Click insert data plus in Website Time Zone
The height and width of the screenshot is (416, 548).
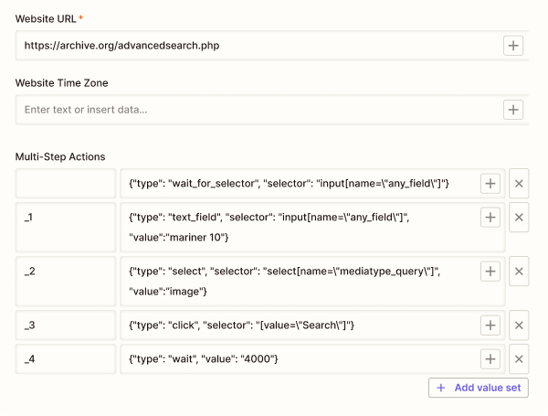514,110
